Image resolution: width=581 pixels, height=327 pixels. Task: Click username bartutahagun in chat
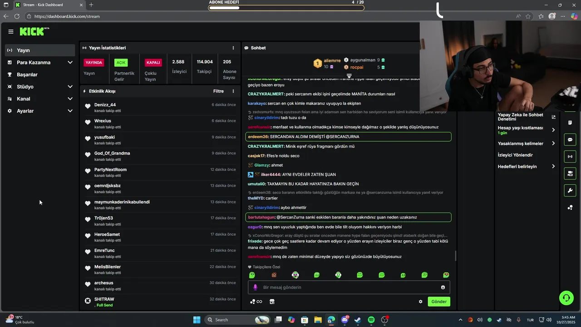(261, 217)
